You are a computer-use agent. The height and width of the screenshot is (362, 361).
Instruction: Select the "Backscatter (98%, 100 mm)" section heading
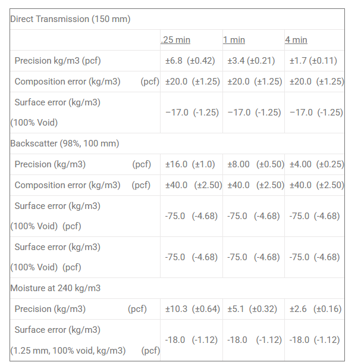64,143
